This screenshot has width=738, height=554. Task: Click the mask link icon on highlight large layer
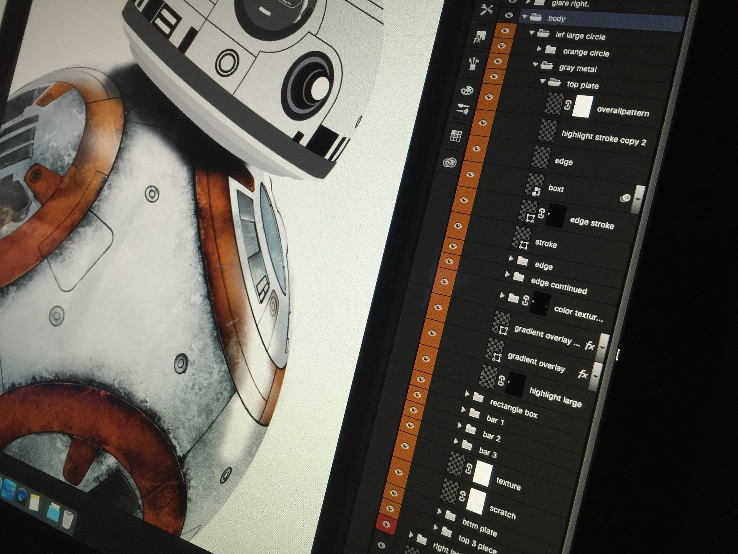(501, 380)
